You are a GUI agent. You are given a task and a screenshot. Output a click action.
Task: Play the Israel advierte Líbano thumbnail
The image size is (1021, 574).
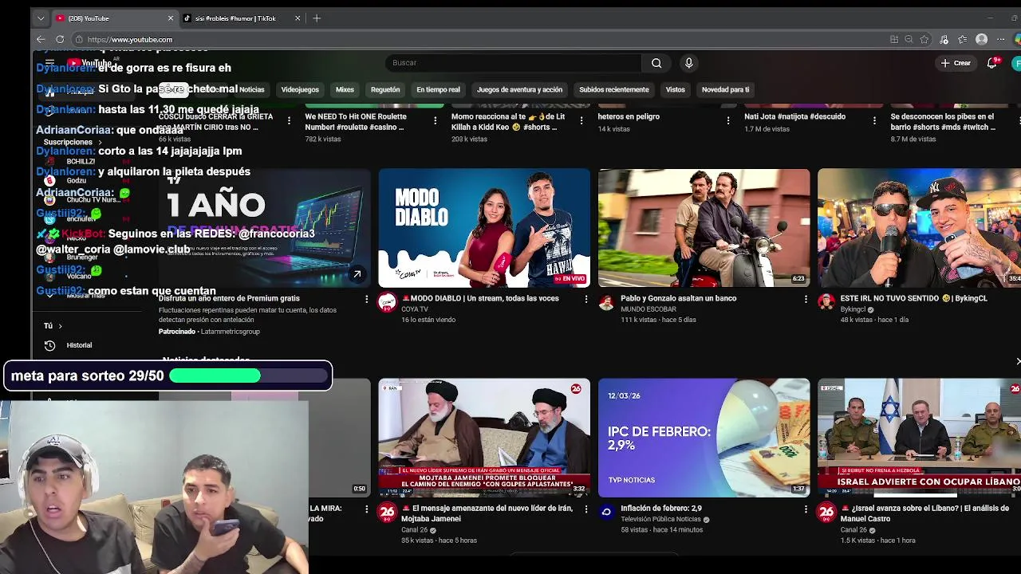(x=919, y=438)
